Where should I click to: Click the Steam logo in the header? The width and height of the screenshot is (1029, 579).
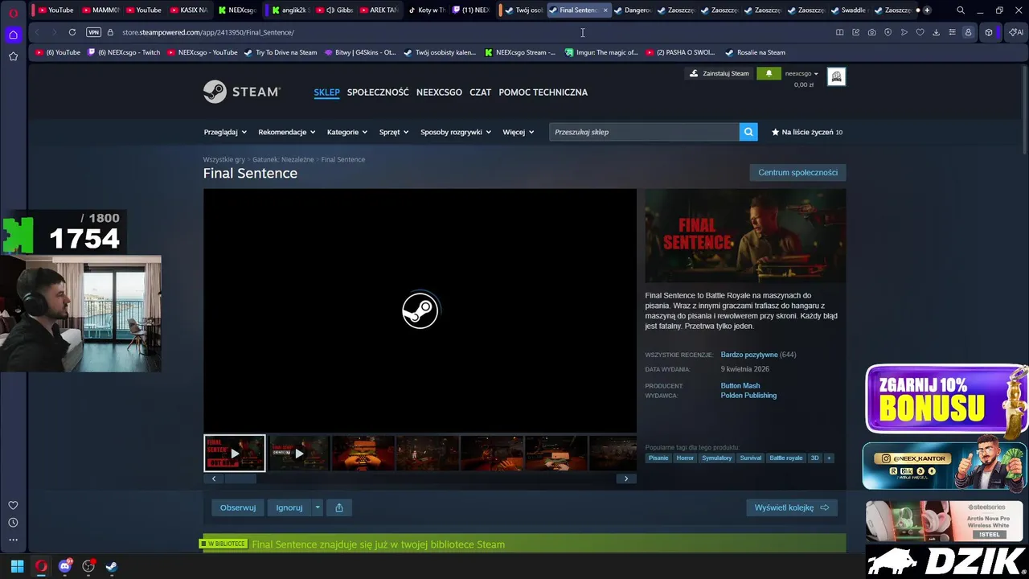(x=241, y=92)
